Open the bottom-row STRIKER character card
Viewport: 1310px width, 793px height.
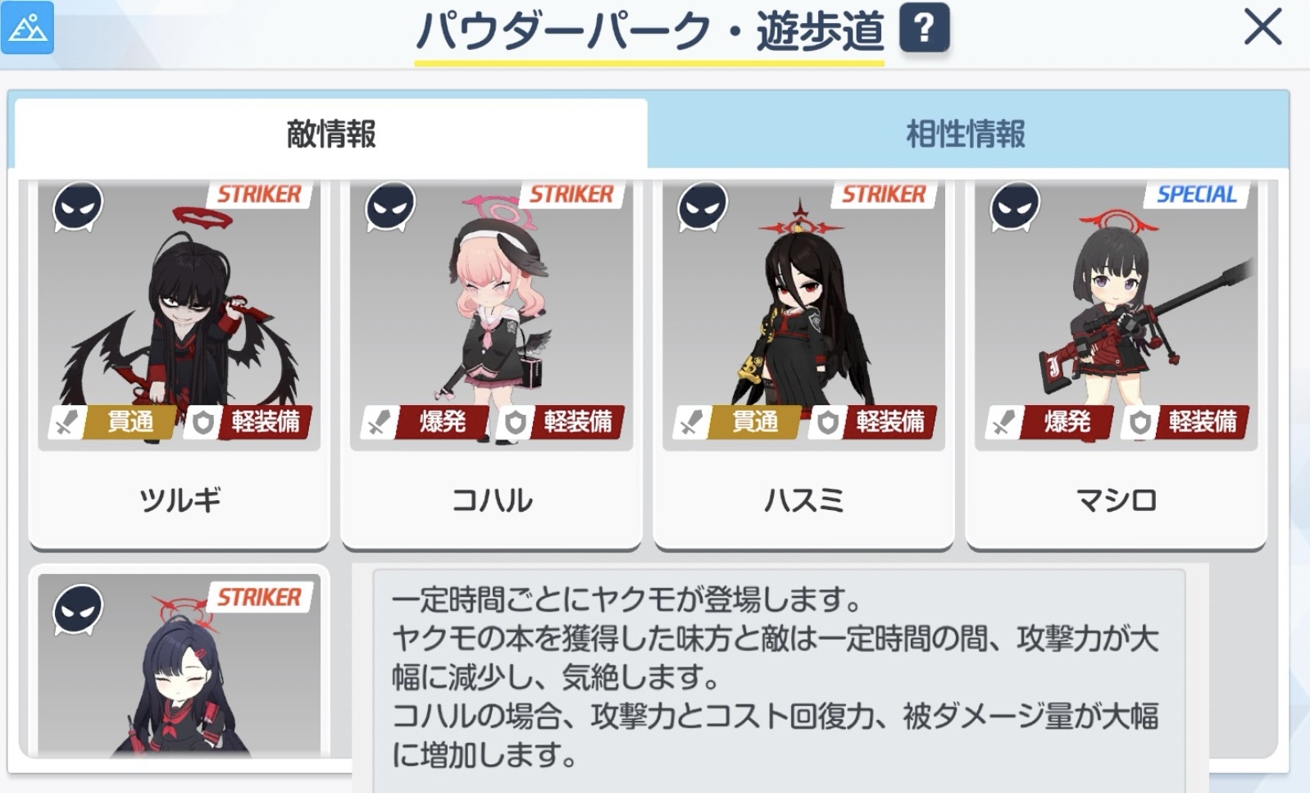179,664
